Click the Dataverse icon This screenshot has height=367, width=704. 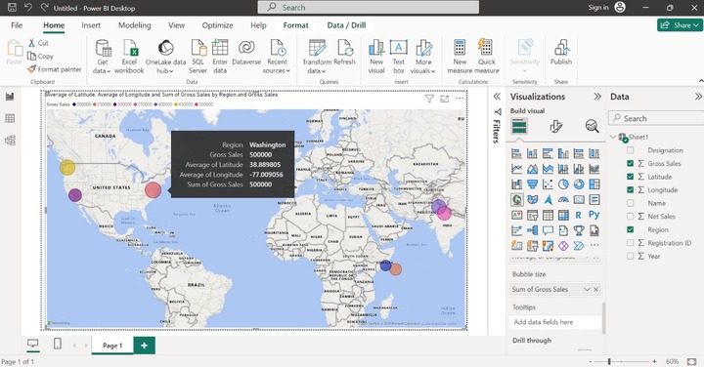(x=246, y=53)
